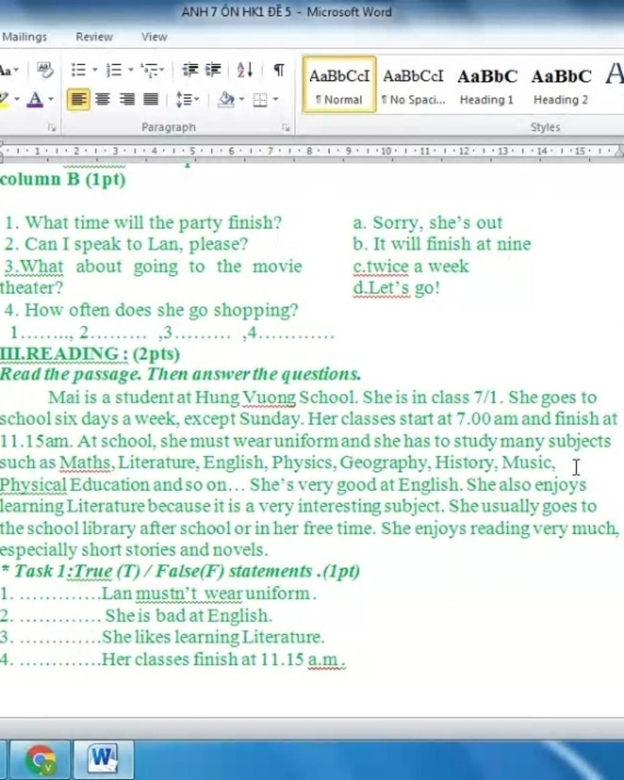The height and width of the screenshot is (780, 624).
Task: Click answer 'd.Let's go!'
Action: 396,288
